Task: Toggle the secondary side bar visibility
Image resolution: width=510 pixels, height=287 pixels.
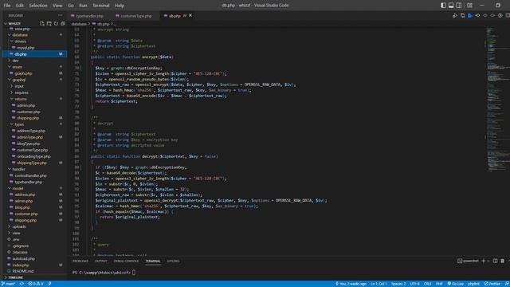Action: pyautogui.click(x=459, y=6)
